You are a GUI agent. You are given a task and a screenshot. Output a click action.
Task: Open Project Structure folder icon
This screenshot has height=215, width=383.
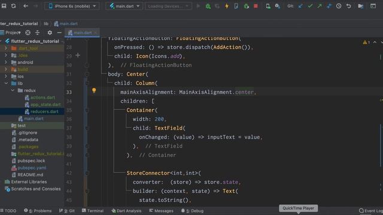(360, 6)
